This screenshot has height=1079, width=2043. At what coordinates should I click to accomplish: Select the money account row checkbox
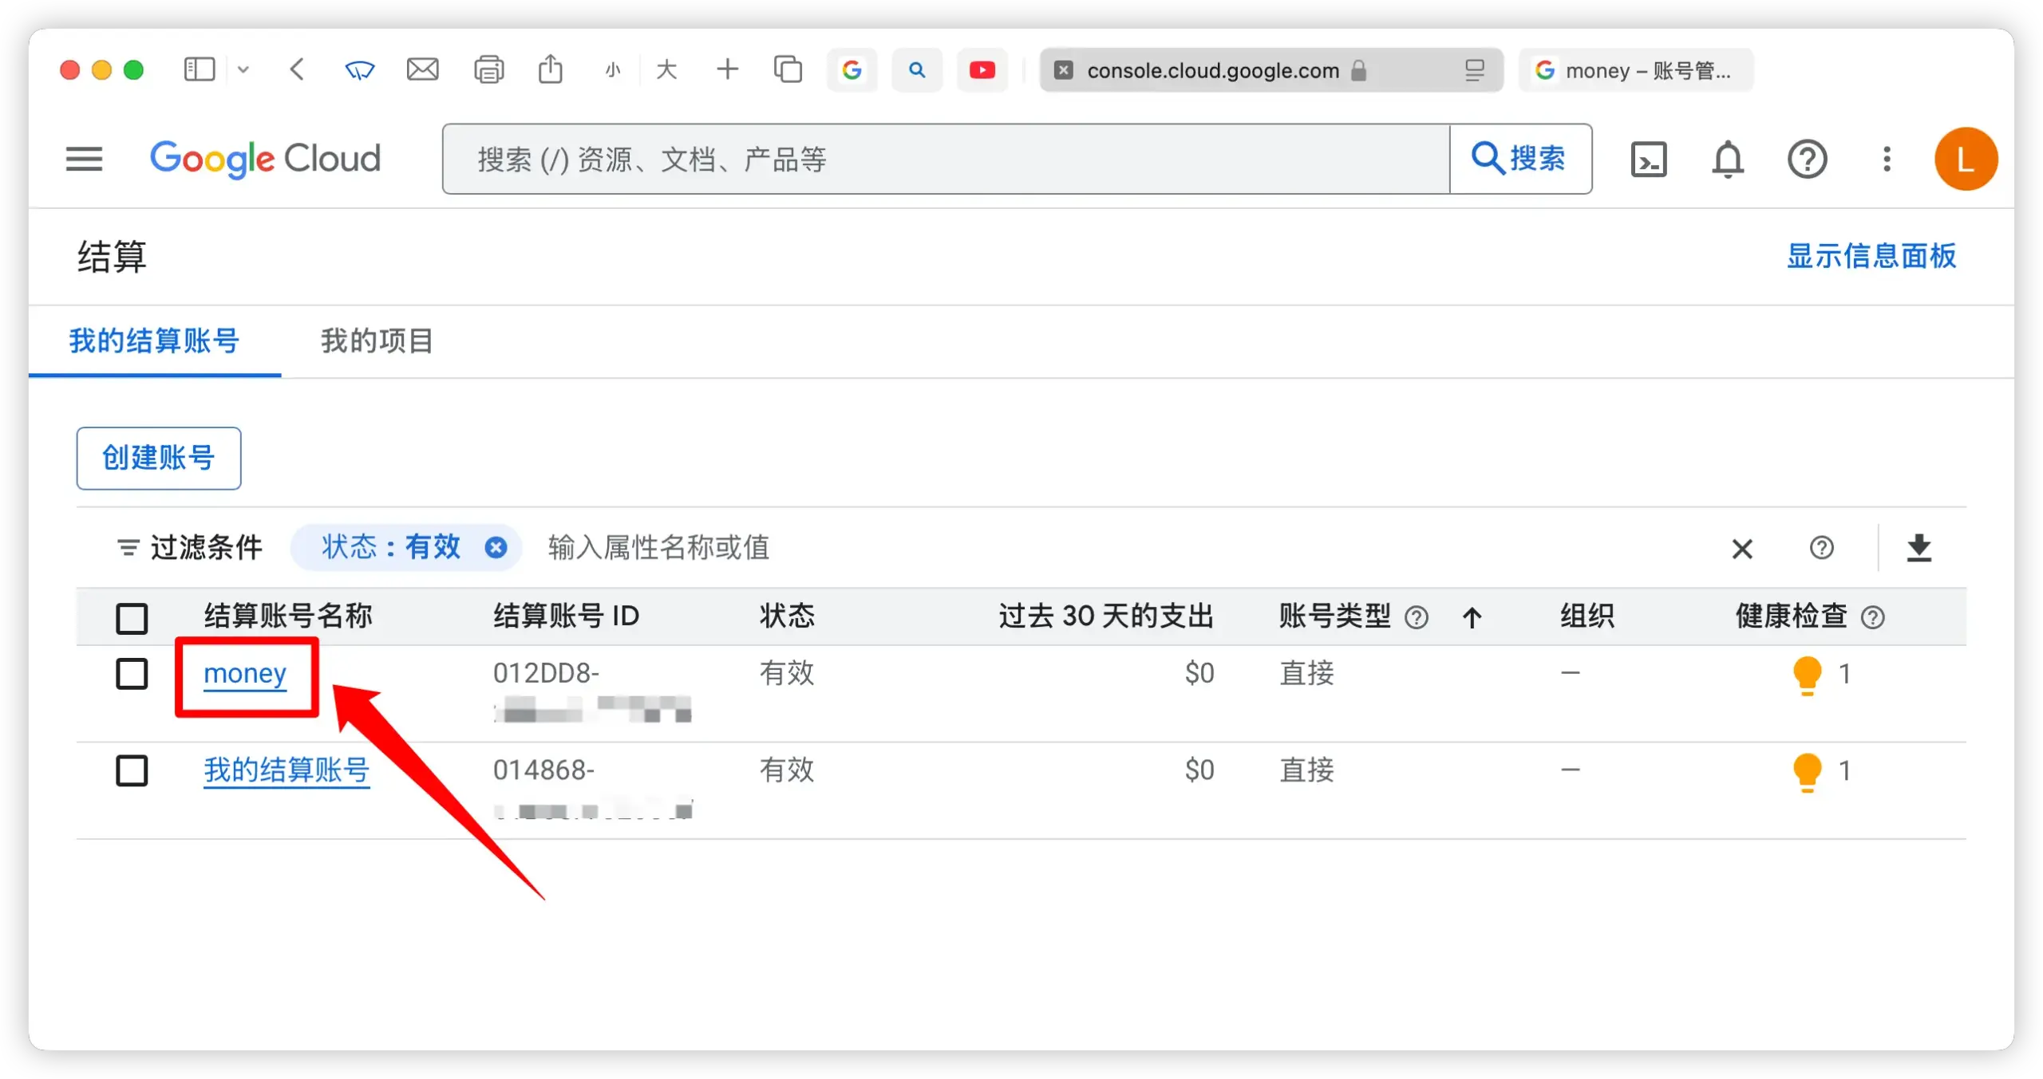pos(132,674)
